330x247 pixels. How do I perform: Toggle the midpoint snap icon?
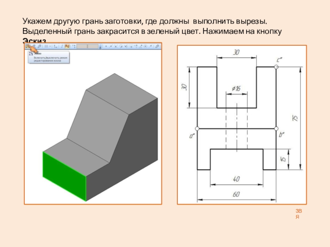[x=111, y=46]
